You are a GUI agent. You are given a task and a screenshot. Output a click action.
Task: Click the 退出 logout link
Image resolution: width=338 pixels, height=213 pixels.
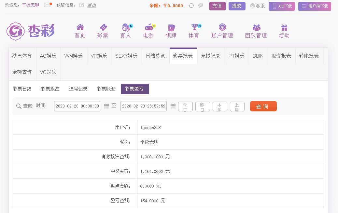pyautogui.click(x=92, y=5)
